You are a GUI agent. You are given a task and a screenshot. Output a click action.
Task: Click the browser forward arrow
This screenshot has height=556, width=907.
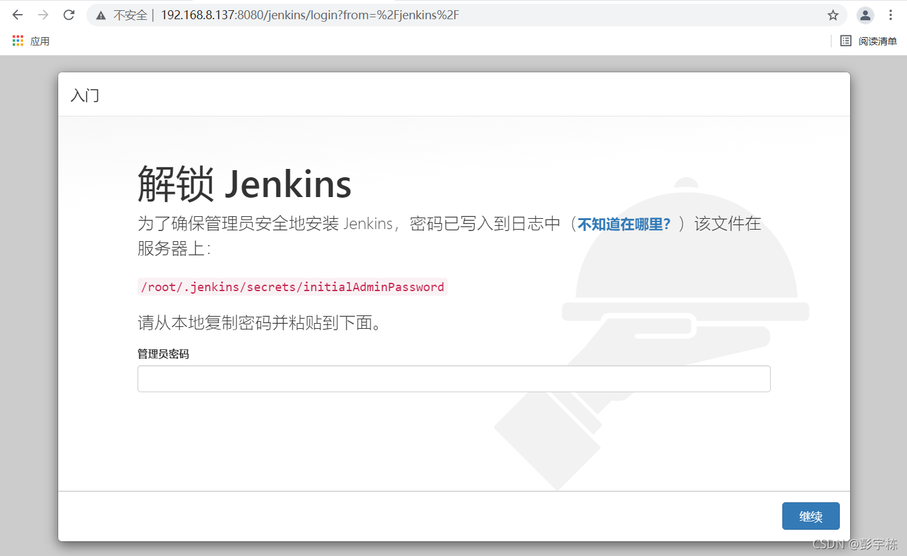(x=43, y=15)
